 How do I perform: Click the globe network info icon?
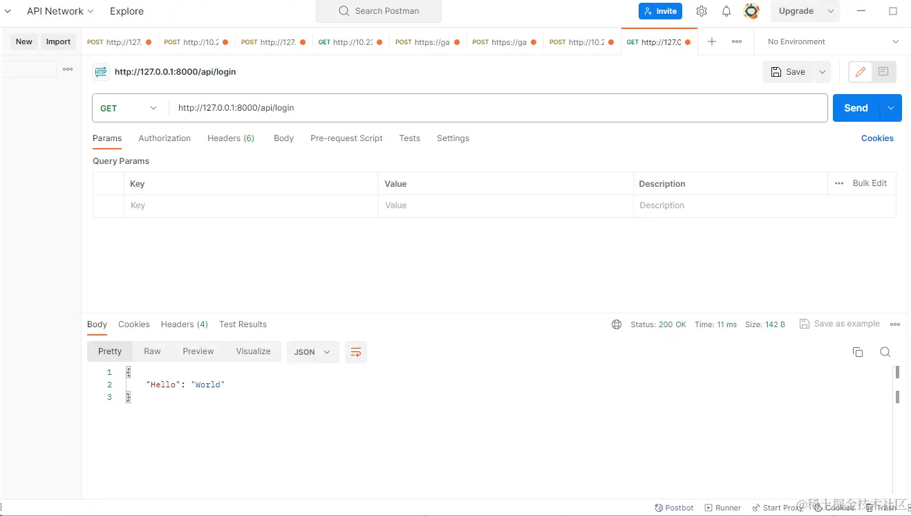pos(617,324)
